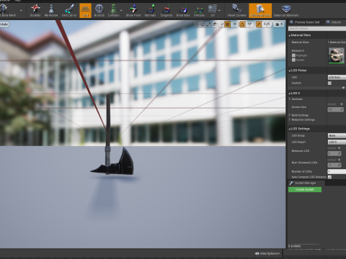Toggle the Grid button off

(85, 11)
